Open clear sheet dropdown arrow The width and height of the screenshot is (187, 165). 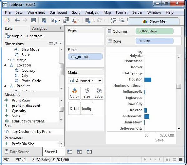click(79, 20)
